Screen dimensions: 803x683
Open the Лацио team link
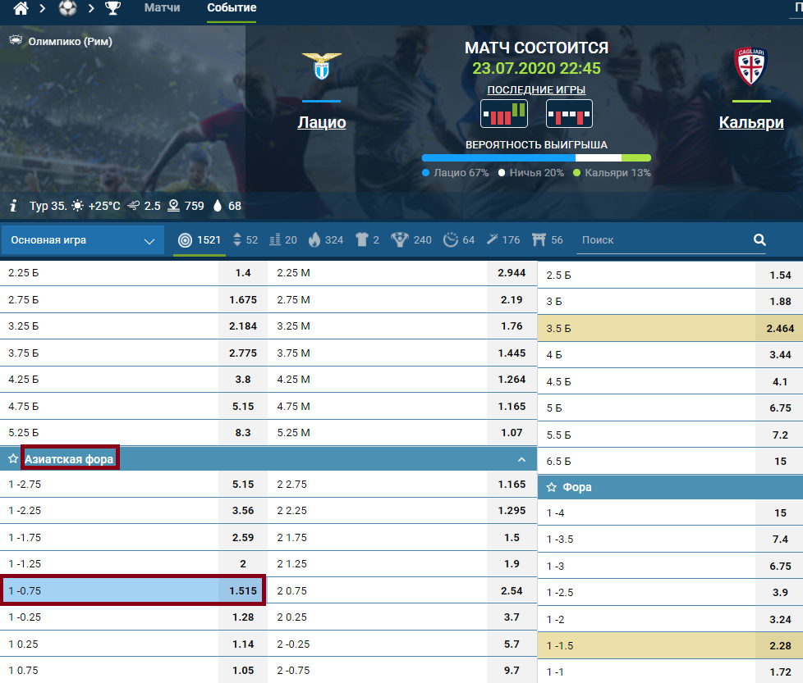coord(321,123)
